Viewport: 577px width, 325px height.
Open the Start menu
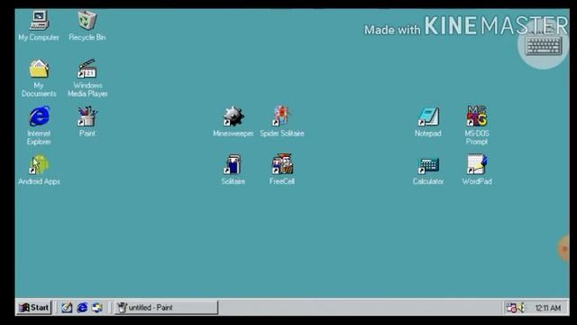[33, 307]
